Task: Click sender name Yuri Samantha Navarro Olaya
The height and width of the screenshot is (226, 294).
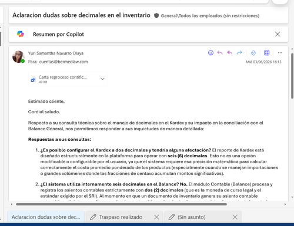Action: point(56,53)
